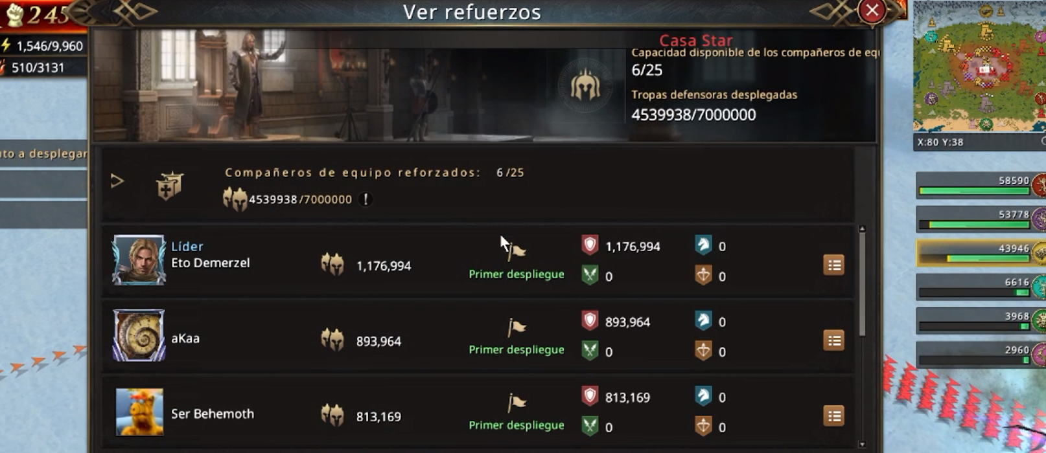Click the minimap in top right
This screenshot has height=453, width=1046.
tap(979, 67)
